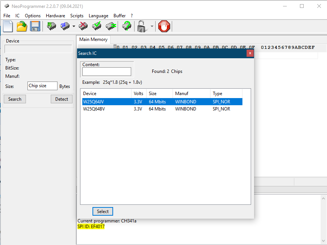
Task: Open the Hardware menu
Action: (56, 16)
